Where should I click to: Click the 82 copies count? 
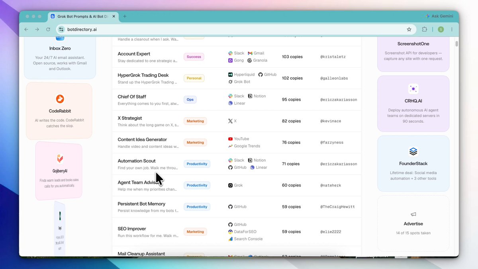tap(291, 121)
